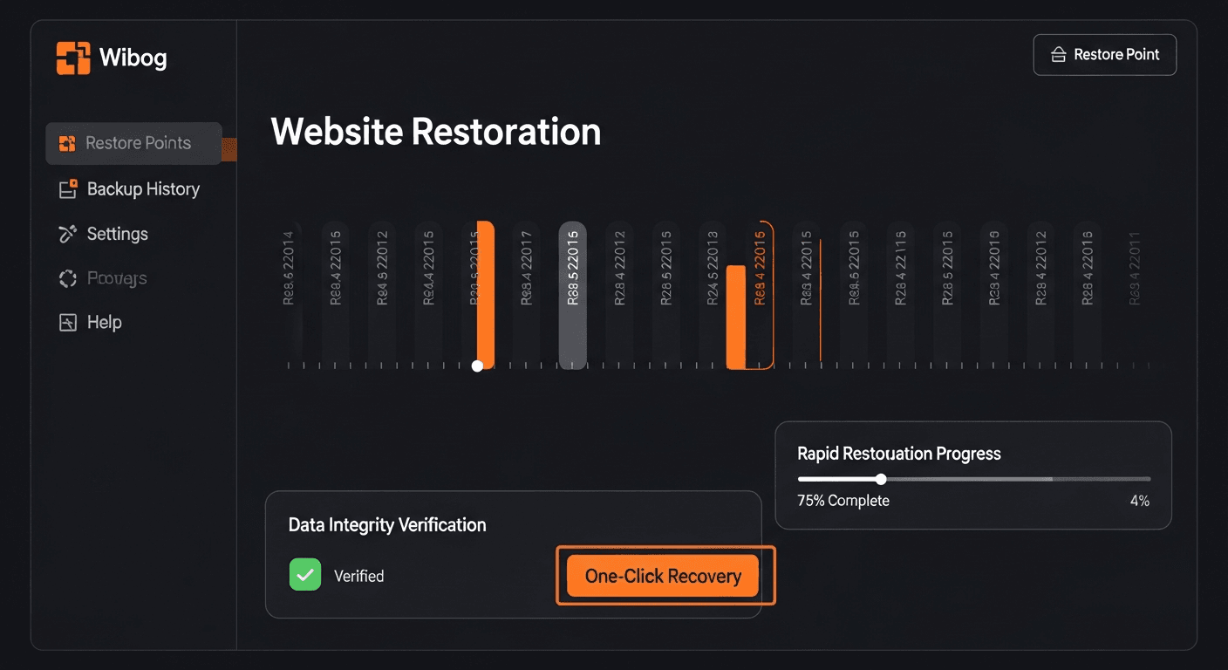Click the Restore Point button at top right

point(1105,54)
